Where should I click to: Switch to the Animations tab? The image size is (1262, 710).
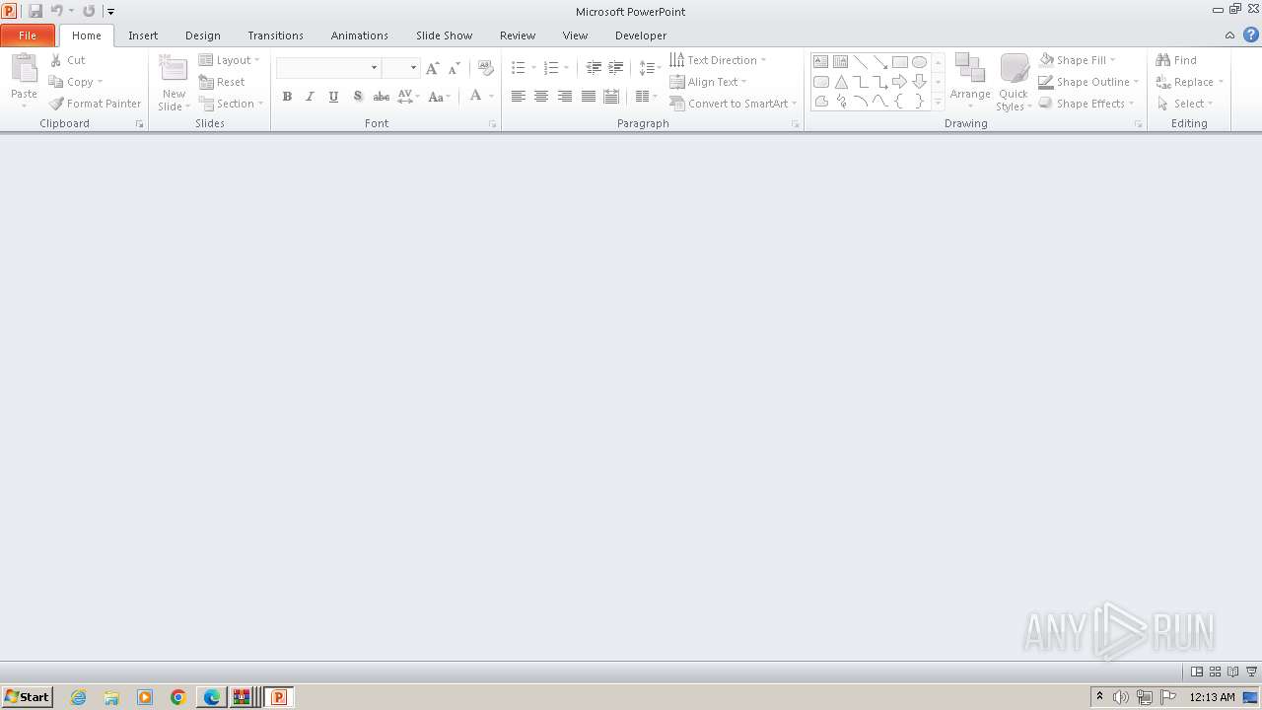coord(360,35)
